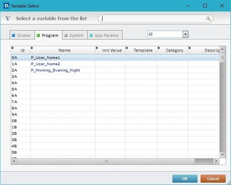Click the horizontal scrollbar thumb
This screenshot has width=231, height=185.
pyautogui.click(x=106, y=161)
